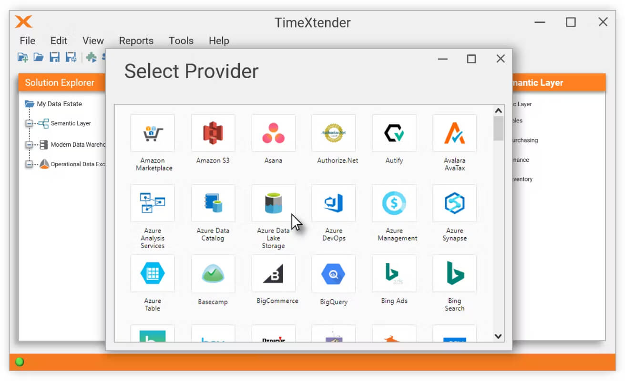Select the My Data Estate root folder
Viewport: 625px width, 381px height.
click(59, 104)
